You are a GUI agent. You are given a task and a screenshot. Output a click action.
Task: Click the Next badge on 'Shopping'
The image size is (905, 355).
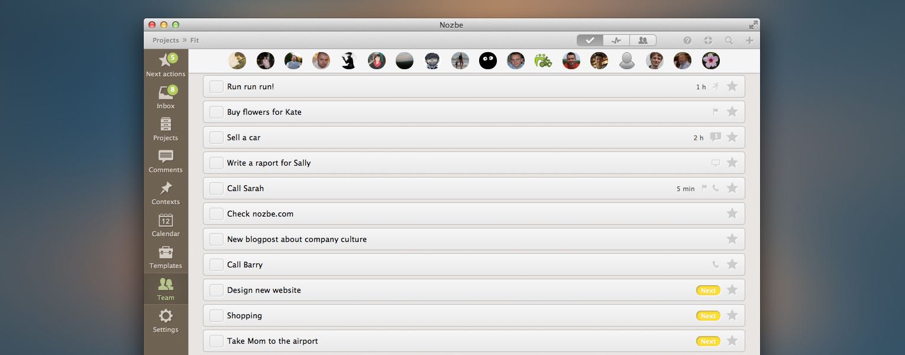(708, 316)
